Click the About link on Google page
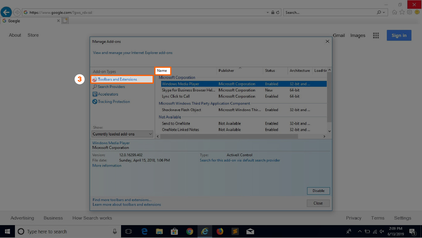This screenshot has width=422, height=238. coord(15,35)
